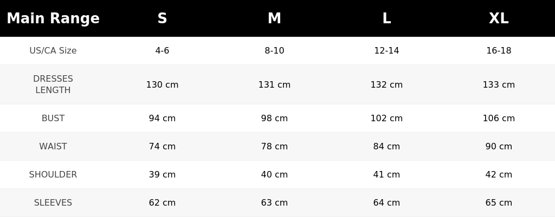Click the 39 cm shoulder value

[162, 175]
